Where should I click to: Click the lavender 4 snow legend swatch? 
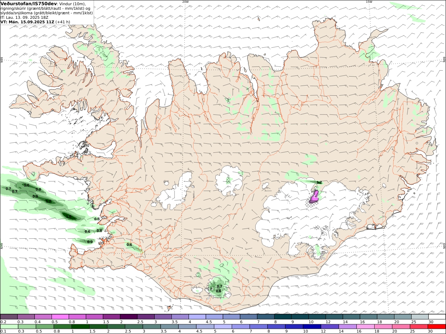click(197, 317)
